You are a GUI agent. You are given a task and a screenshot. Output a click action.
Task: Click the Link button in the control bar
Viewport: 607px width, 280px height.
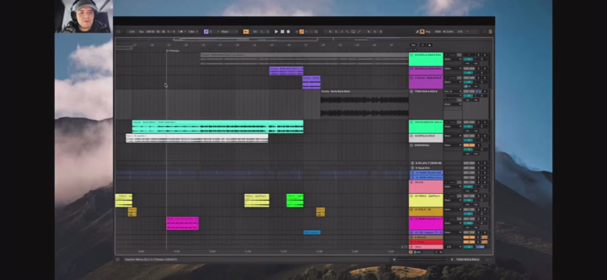(x=132, y=32)
